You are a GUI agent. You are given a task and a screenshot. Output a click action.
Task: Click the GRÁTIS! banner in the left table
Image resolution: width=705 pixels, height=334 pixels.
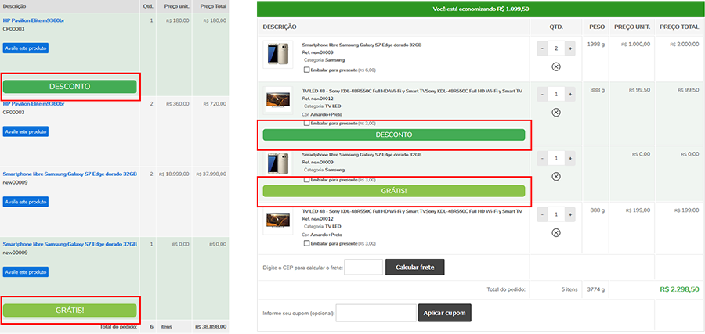coord(70,311)
